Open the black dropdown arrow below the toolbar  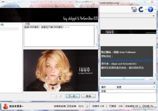[154, 16]
